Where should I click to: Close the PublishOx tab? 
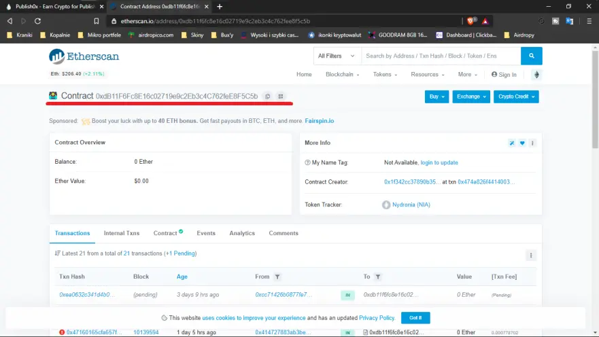(101, 7)
